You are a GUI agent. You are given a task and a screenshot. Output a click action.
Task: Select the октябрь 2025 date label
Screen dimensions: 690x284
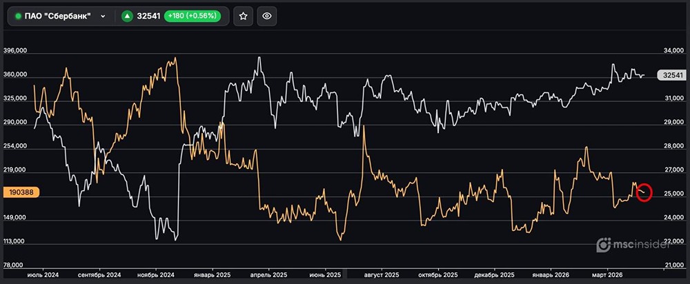coord(438,274)
